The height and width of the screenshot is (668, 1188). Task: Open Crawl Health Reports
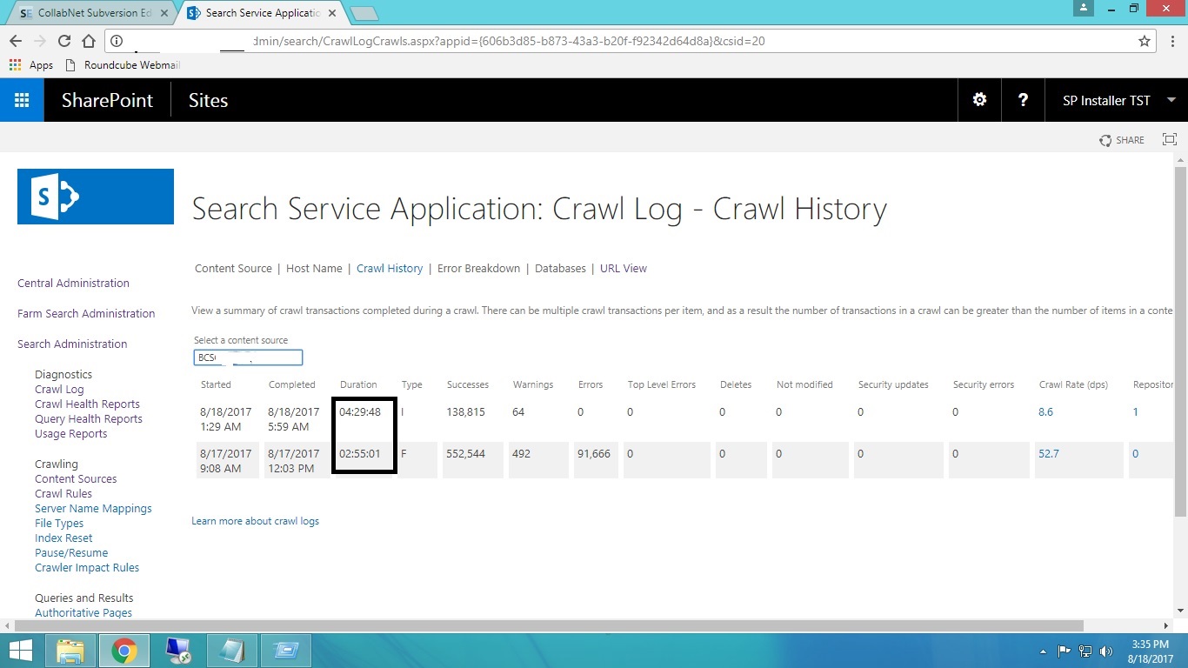tap(87, 404)
